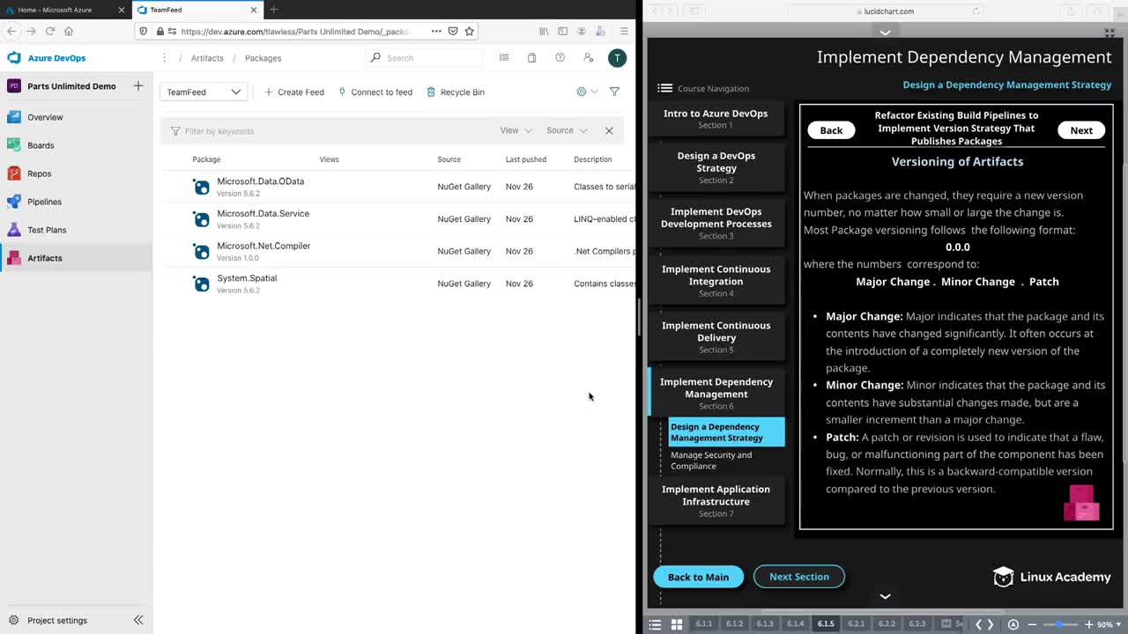
Task: Open the feed settings gear dropdown
Action: pyautogui.click(x=586, y=92)
